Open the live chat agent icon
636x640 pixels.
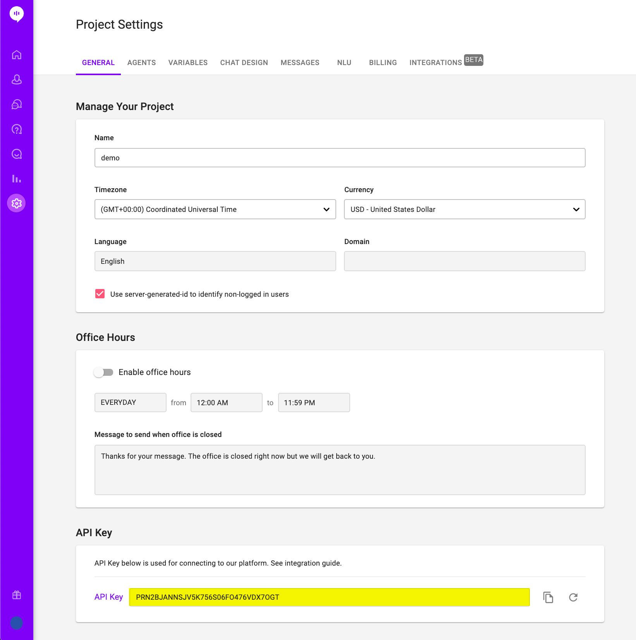17,104
